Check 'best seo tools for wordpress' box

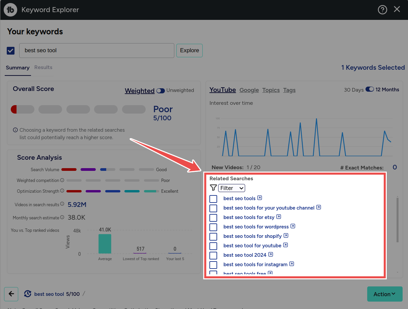(213, 227)
